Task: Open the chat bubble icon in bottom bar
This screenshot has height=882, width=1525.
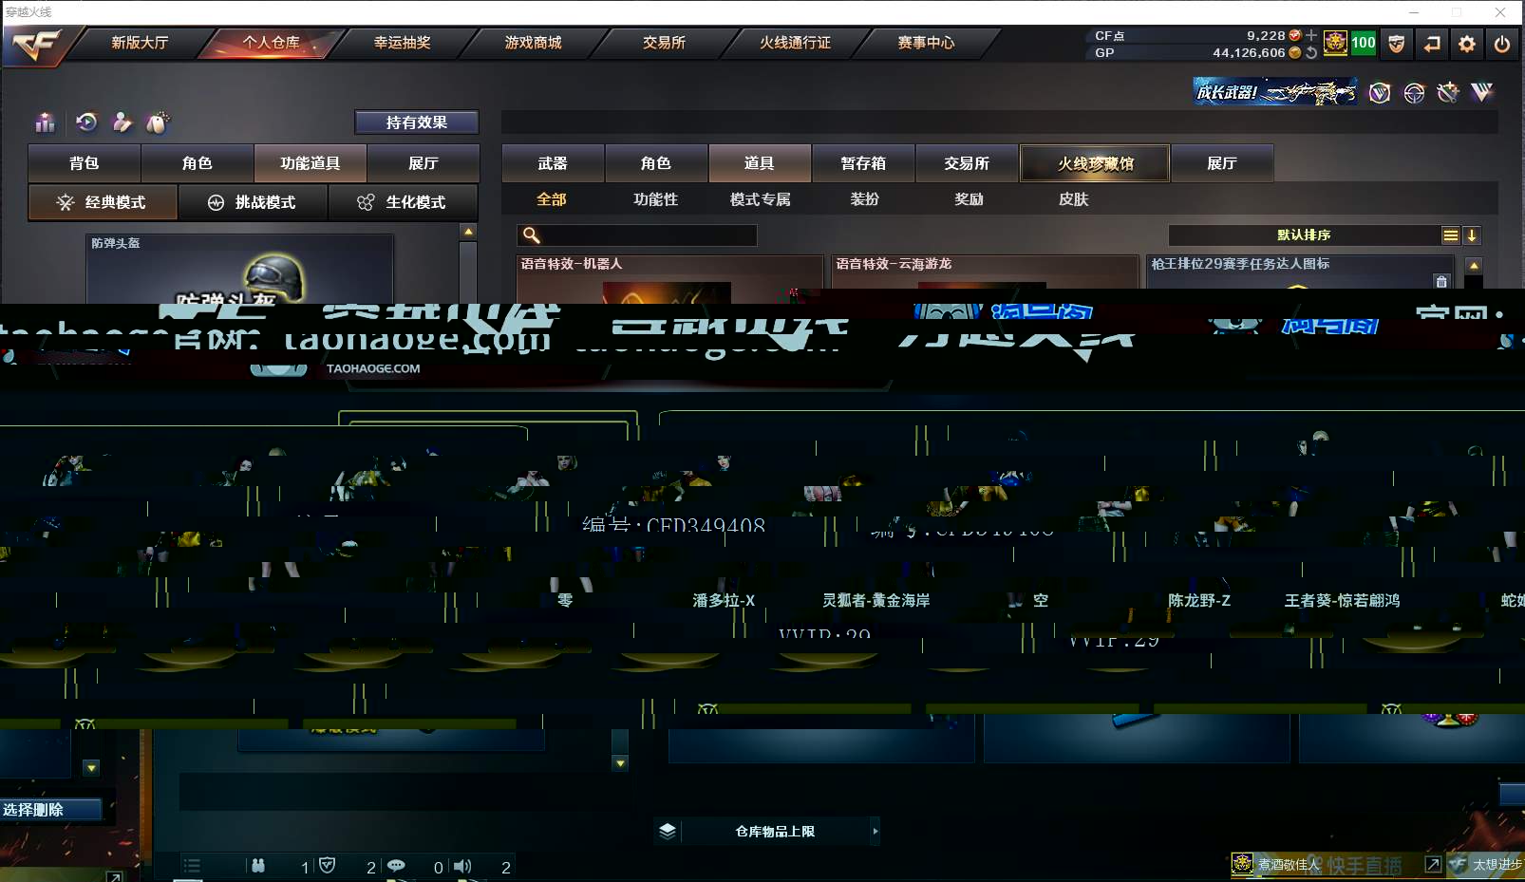Action: [x=396, y=866]
